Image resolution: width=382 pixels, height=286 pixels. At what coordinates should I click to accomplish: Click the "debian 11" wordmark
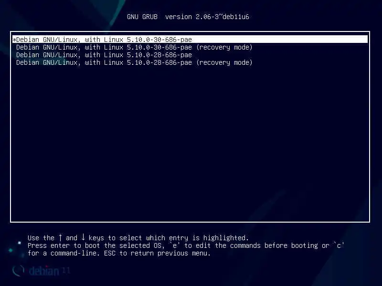pos(50,271)
